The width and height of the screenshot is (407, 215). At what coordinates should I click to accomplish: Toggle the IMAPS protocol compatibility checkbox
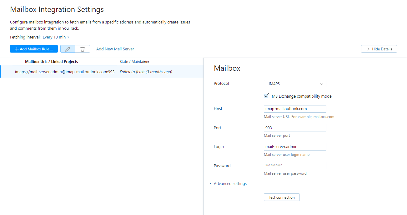pos(266,95)
